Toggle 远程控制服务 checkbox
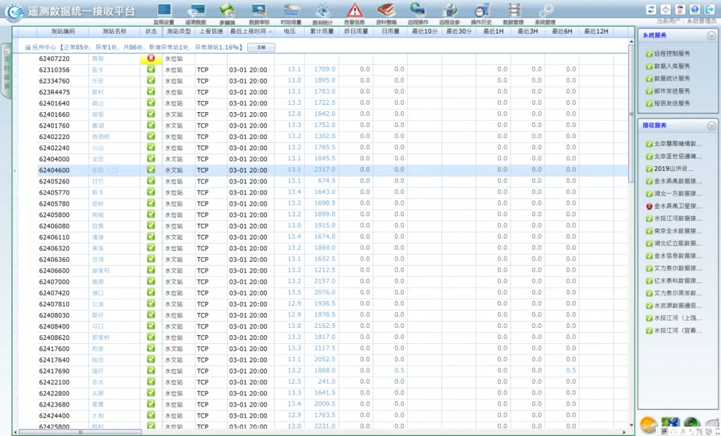 [650, 54]
